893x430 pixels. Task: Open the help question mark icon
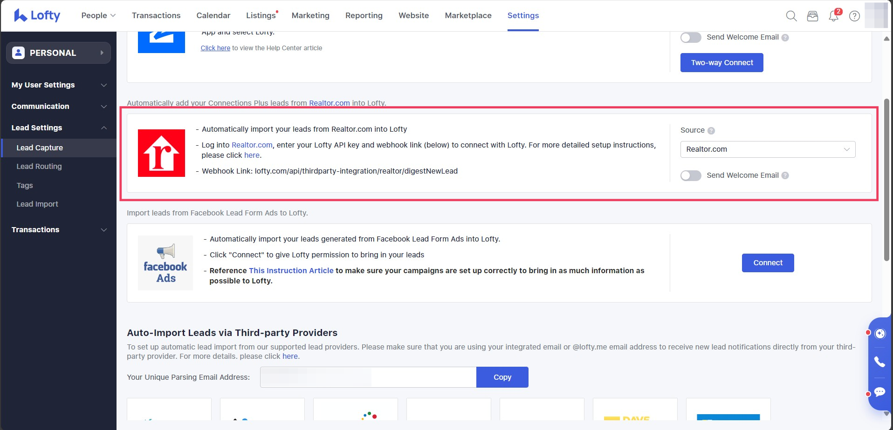[x=854, y=16]
